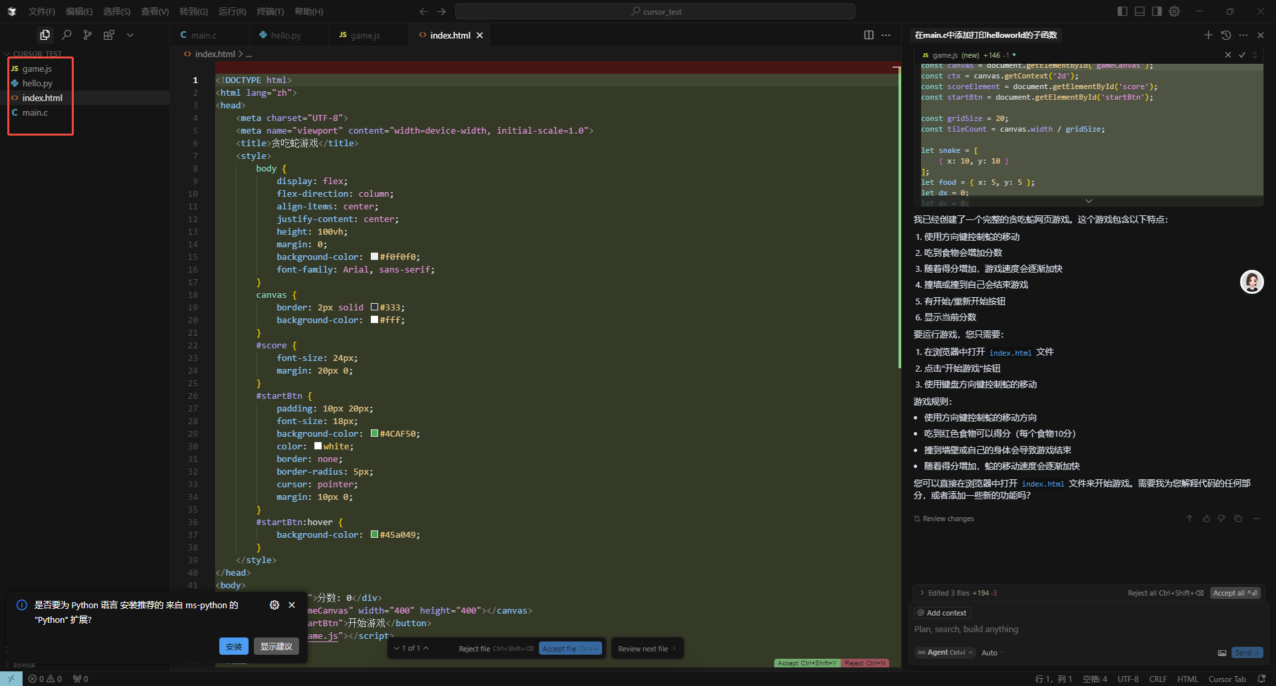Navigate back with the left arrow
1276x686 pixels.
point(424,11)
